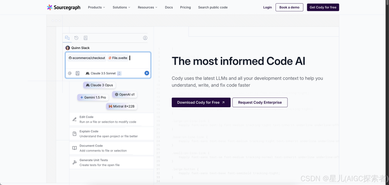Click the user account profile icon

(145, 38)
